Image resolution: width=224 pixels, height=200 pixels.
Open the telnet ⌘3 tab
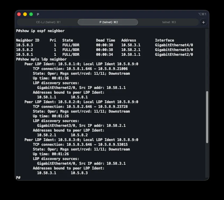169,22
